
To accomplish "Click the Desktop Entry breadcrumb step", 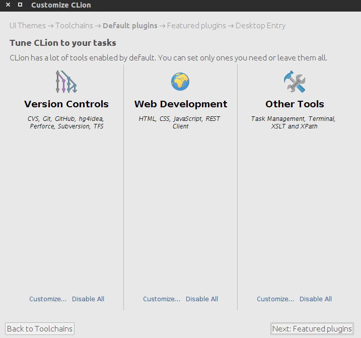I will click(261, 26).
